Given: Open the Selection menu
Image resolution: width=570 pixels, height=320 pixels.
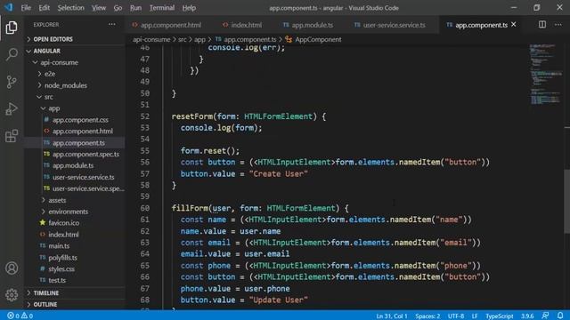Looking at the screenshot, I should [x=71, y=8].
